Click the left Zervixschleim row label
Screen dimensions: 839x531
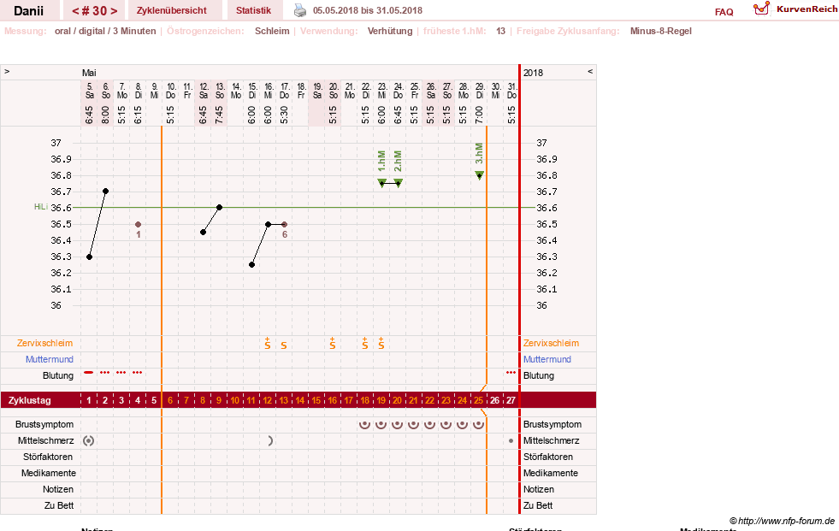(44, 343)
